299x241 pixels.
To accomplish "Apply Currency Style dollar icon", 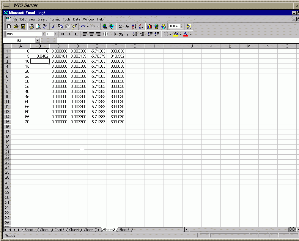I will tap(114, 34).
